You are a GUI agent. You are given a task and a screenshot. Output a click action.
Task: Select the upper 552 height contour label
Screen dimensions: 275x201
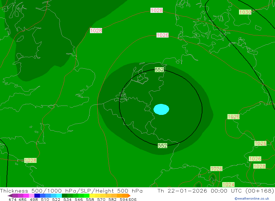(159, 70)
